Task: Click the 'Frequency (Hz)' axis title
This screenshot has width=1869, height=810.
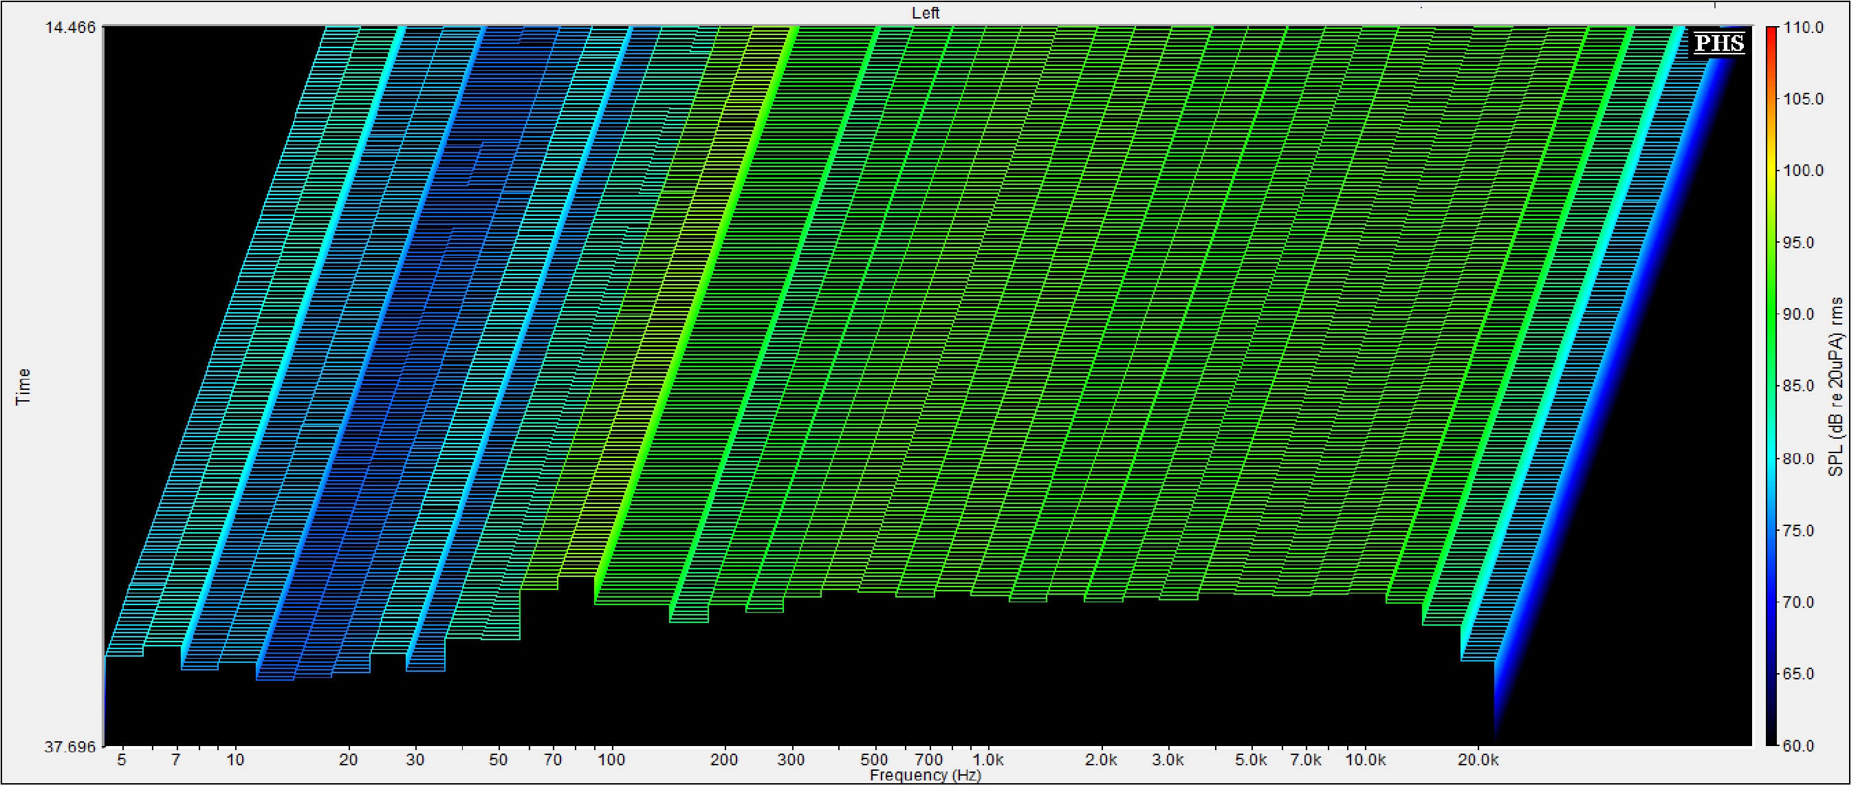Action: point(925,775)
